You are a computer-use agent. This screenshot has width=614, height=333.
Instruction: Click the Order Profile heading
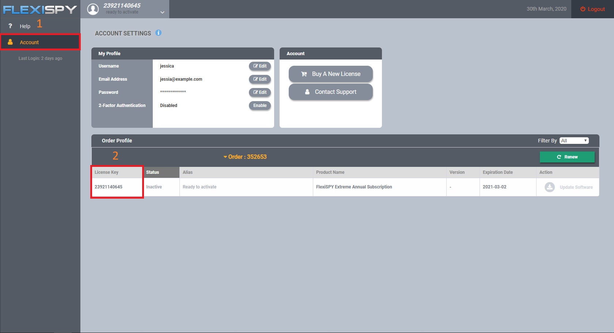click(x=117, y=141)
